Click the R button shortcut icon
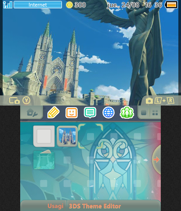181x211 pixels. (170, 101)
